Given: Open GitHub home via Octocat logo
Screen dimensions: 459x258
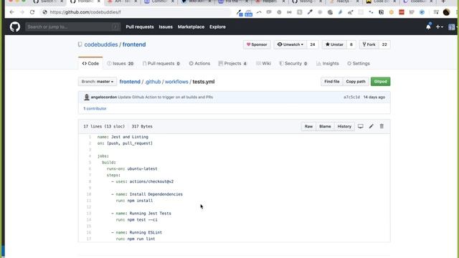Looking at the screenshot, I should click(x=15, y=27).
